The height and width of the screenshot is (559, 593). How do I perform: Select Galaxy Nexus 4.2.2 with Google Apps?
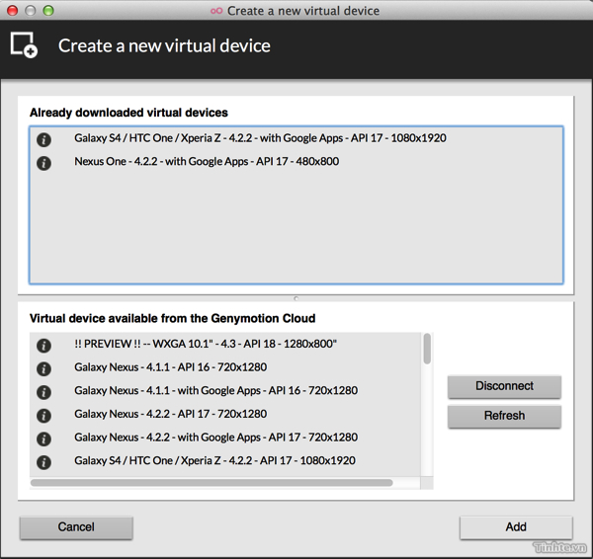click(x=215, y=438)
